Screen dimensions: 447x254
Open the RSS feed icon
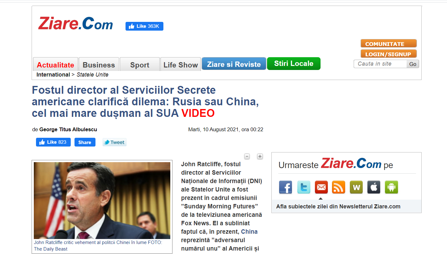click(x=339, y=187)
